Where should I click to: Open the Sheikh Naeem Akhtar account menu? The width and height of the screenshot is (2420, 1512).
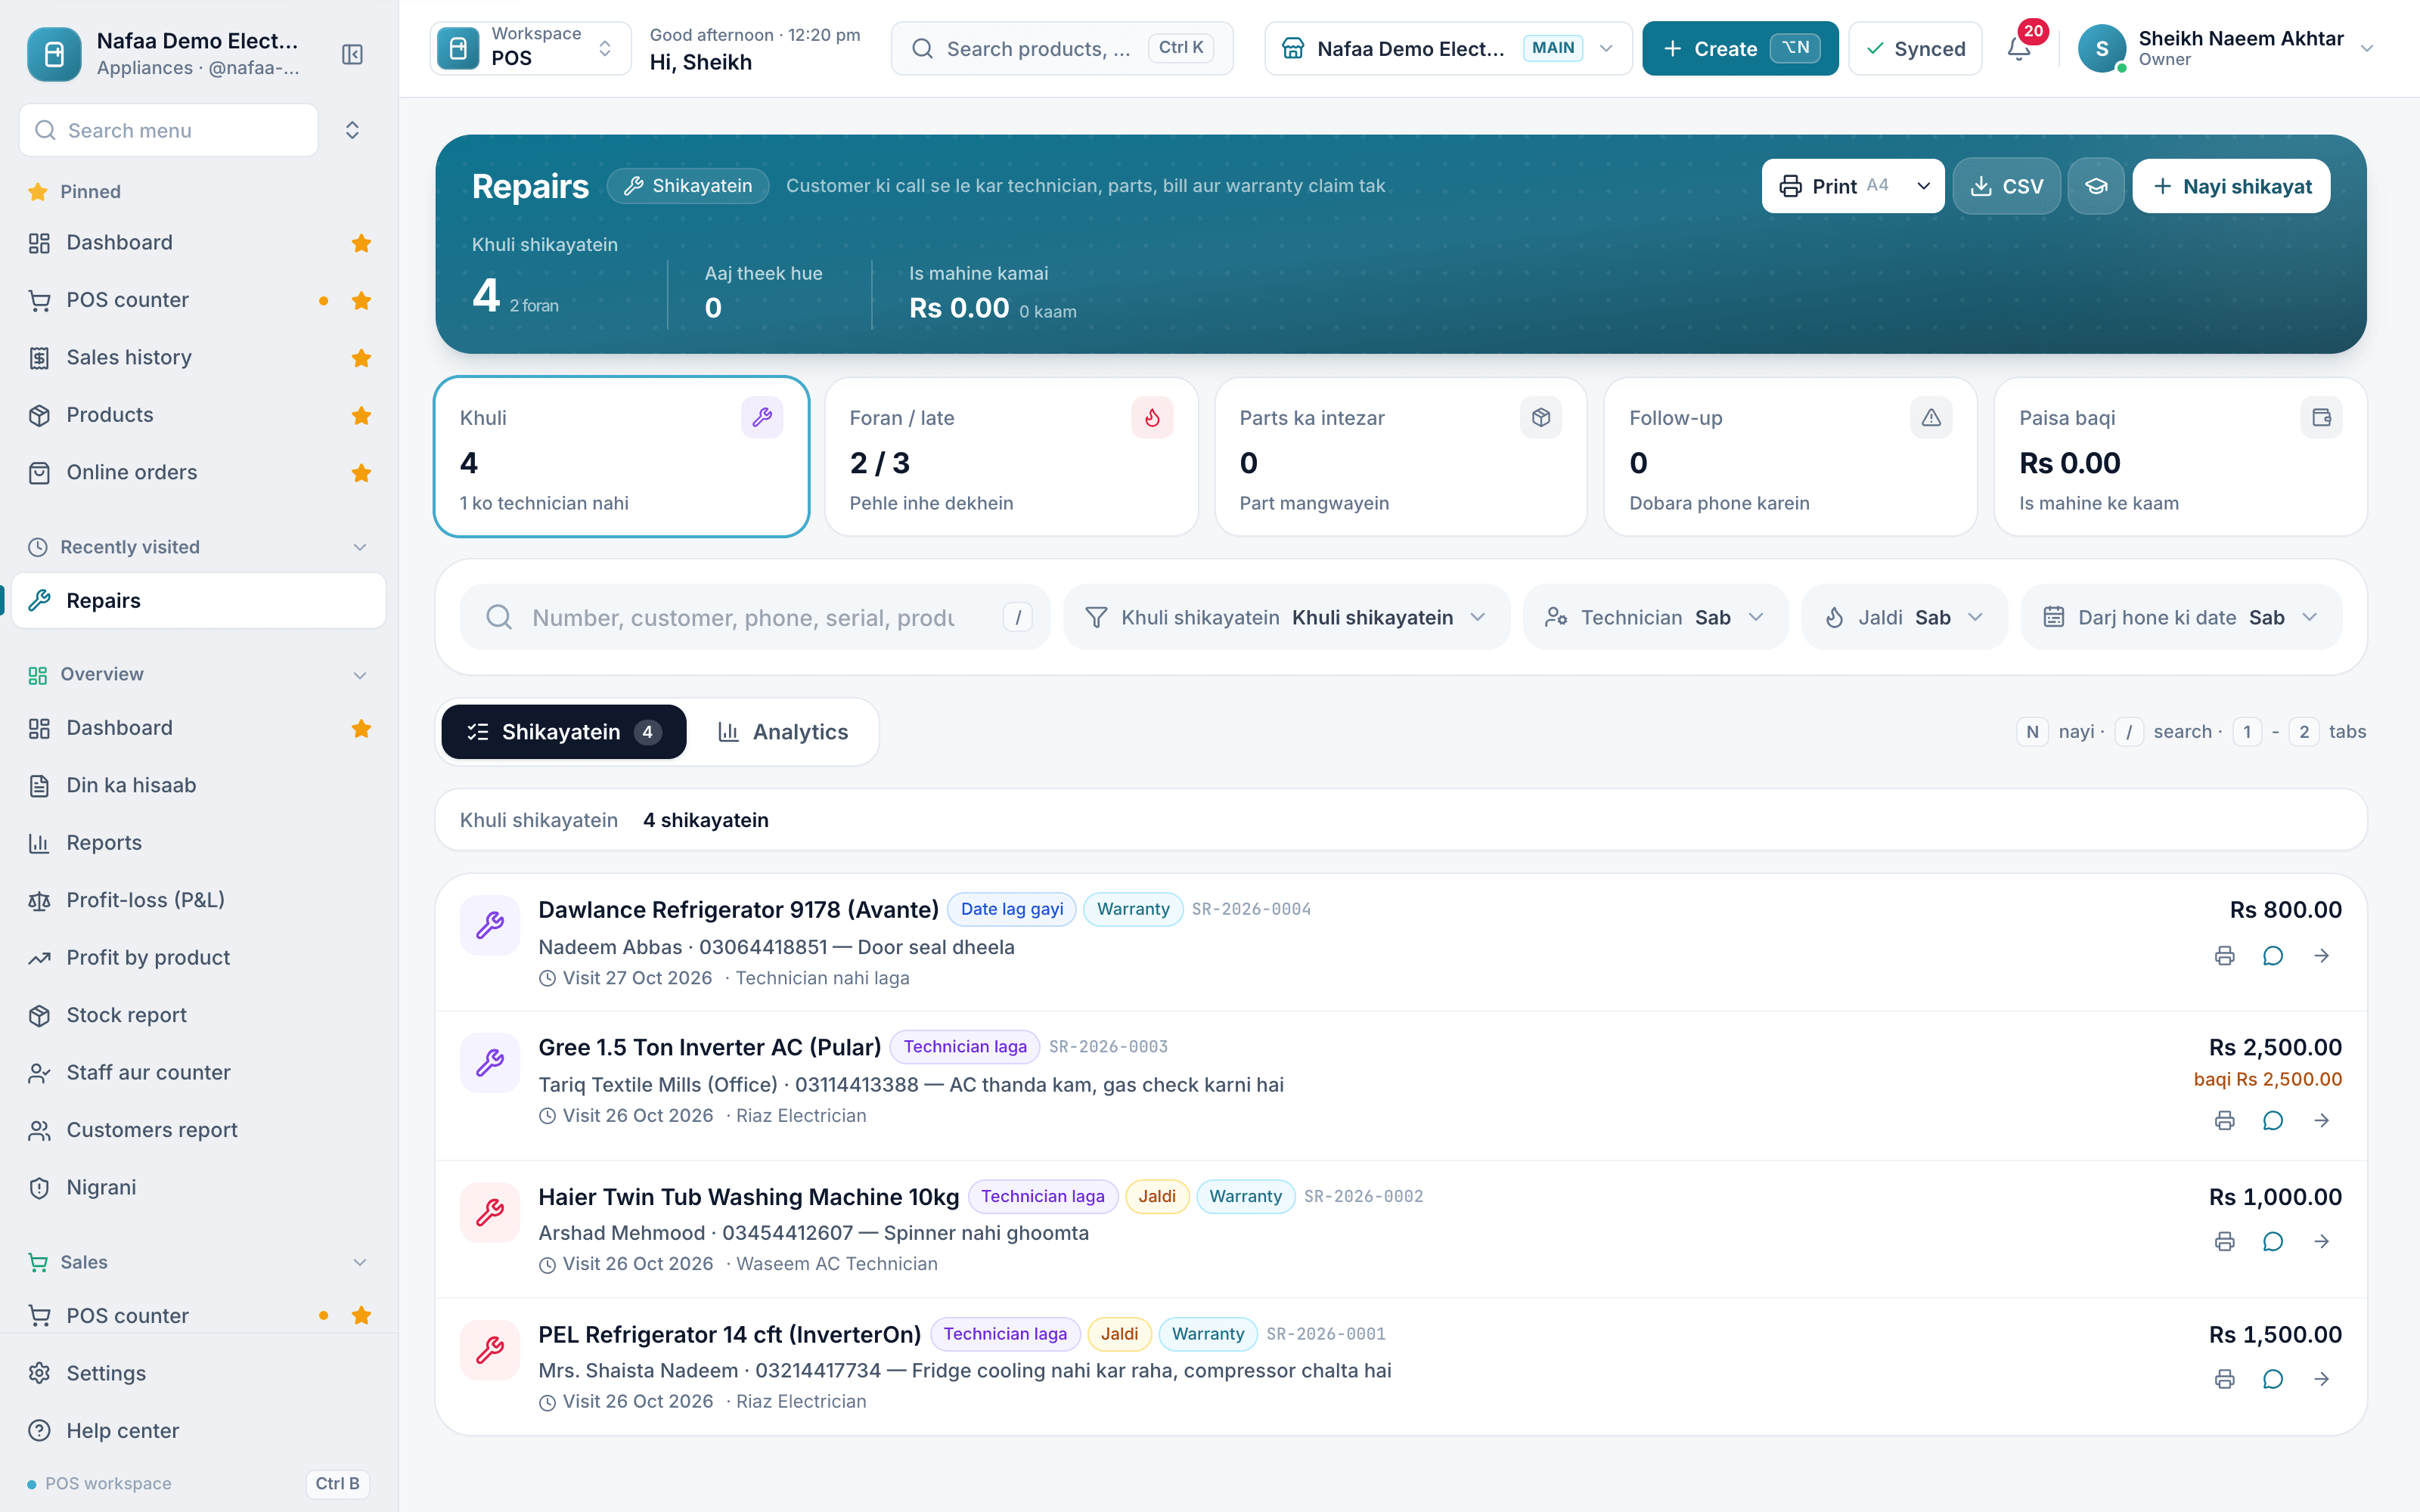(2226, 48)
